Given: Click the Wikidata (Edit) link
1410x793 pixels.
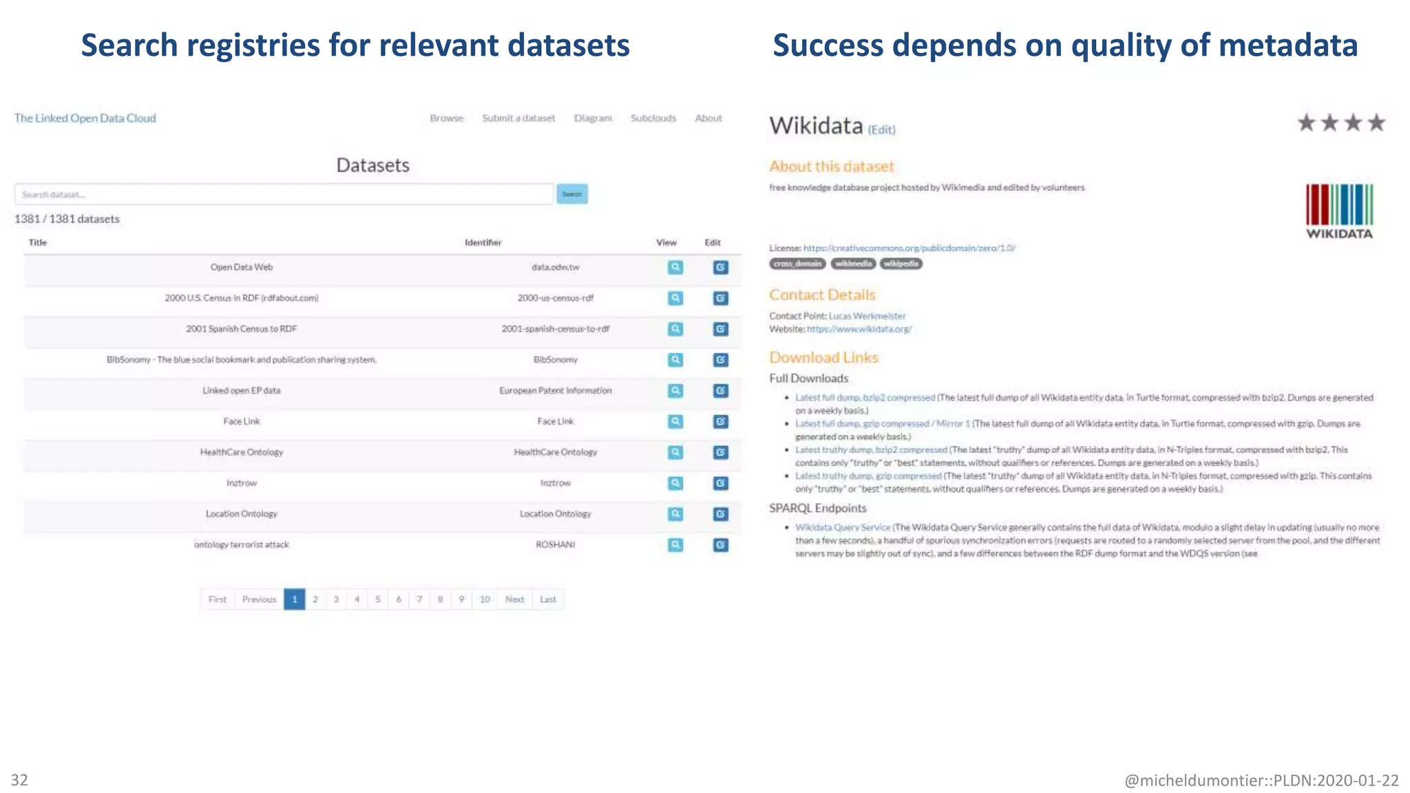Looking at the screenshot, I should pyautogui.click(x=881, y=129).
